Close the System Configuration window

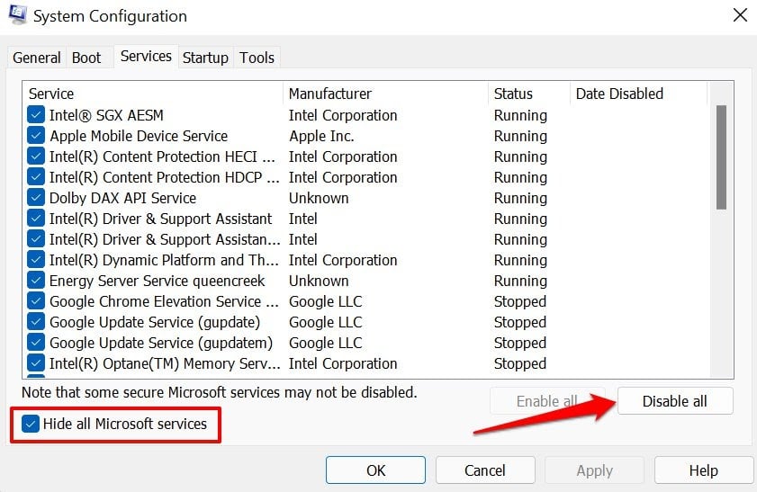739,15
